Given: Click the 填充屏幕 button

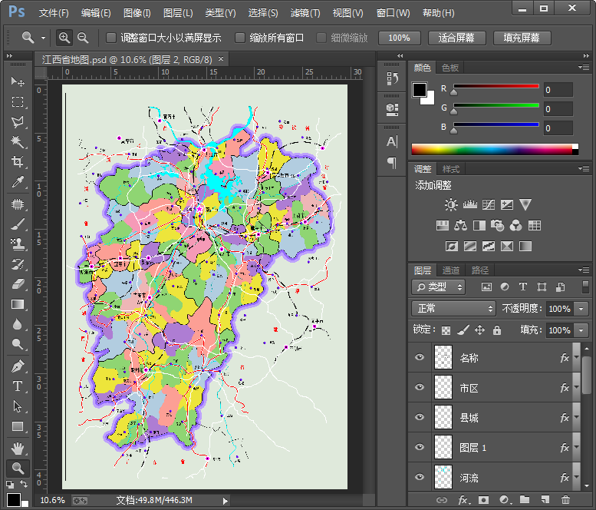Looking at the screenshot, I should 521,38.
